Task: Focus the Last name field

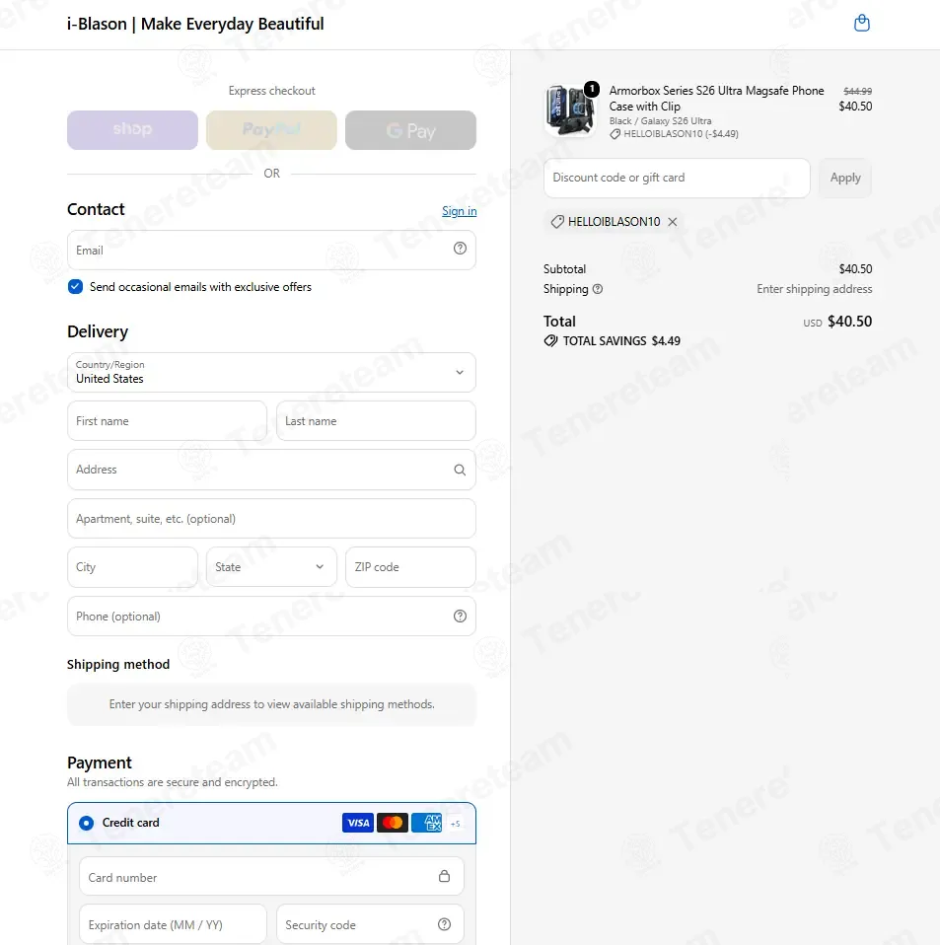Action: tap(376, 420)
